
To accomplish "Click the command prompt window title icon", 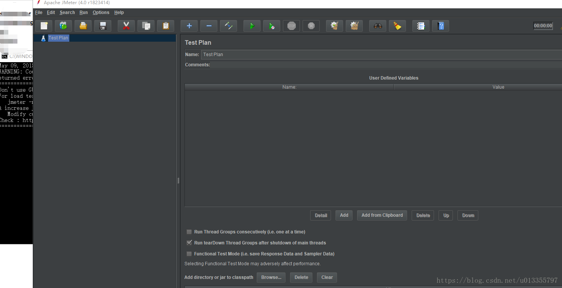I will 4,56.
